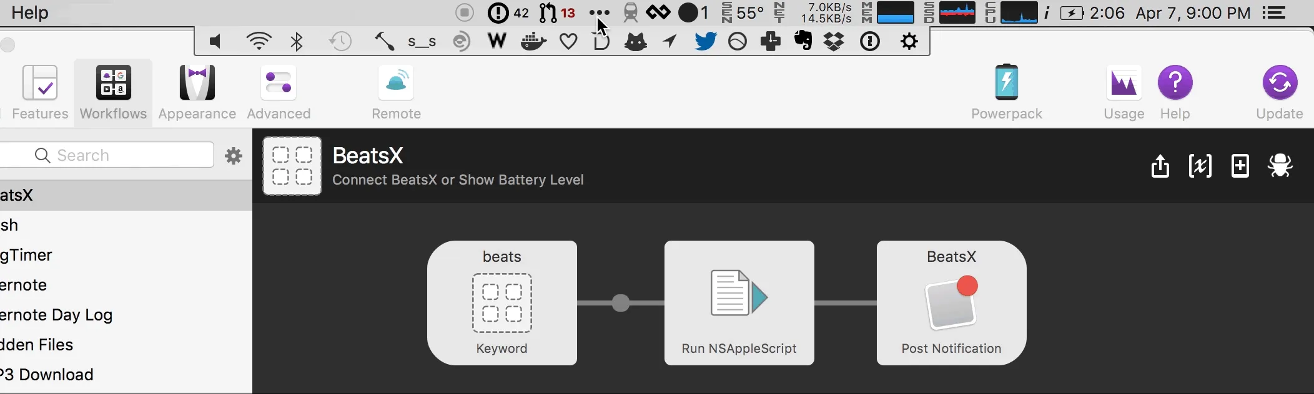
Task: Share the BeatsX workflow via export icon
Action: [1160, 166]
